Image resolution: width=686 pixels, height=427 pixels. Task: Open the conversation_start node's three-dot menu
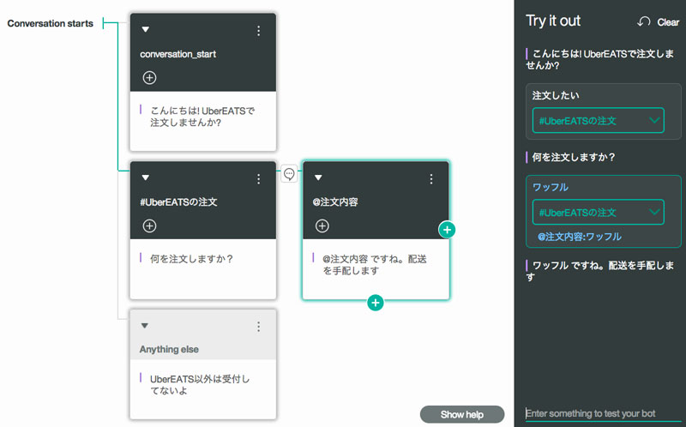coord(259,31)
